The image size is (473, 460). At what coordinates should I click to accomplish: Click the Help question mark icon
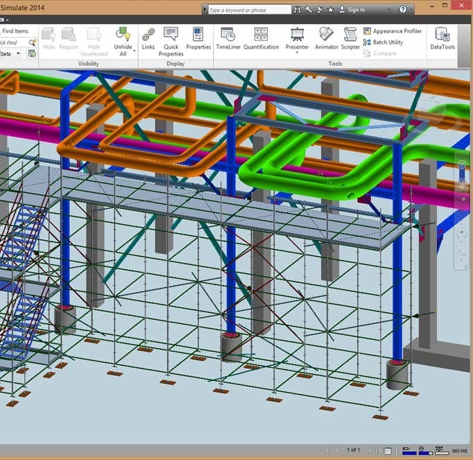click(x=403, y=9)
